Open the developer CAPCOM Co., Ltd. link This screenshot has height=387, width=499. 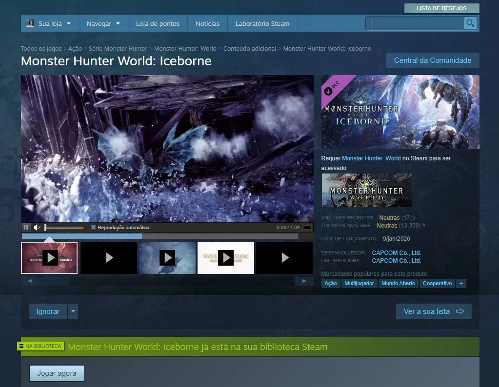coord(396,253)
